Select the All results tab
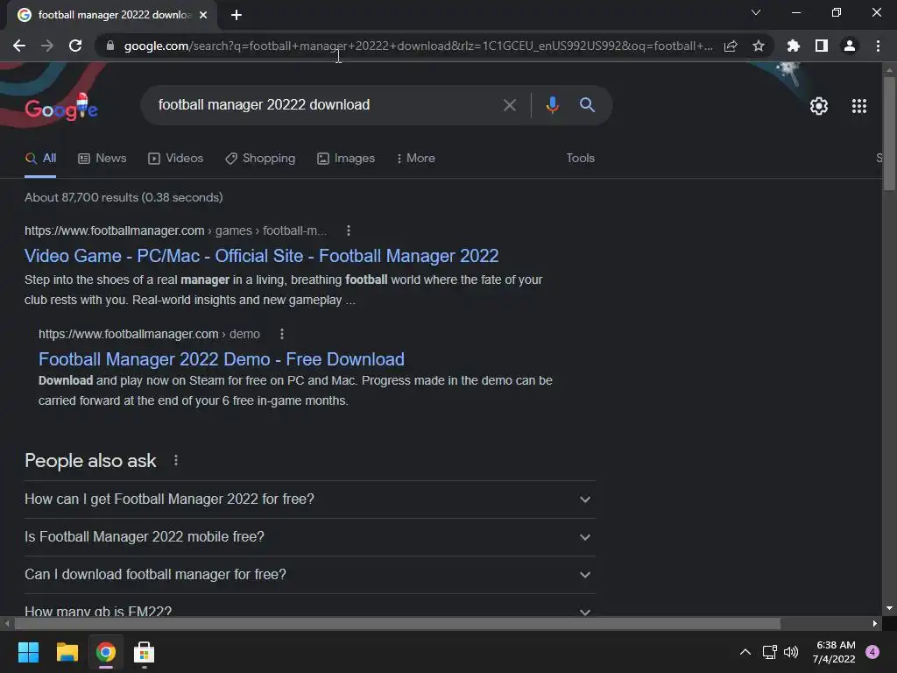This screenshot has width=897, height=673. tap(40, 159)
